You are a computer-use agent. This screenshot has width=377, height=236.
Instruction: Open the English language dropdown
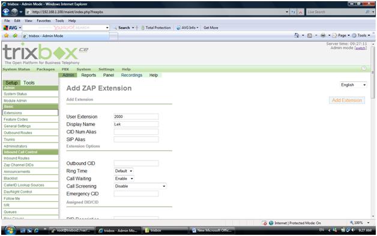pyautogui.click(x=354, y=85)
